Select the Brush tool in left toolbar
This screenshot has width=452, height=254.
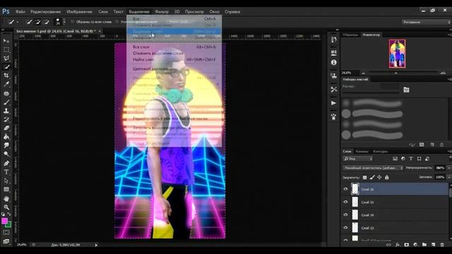(x=6, y=102)
